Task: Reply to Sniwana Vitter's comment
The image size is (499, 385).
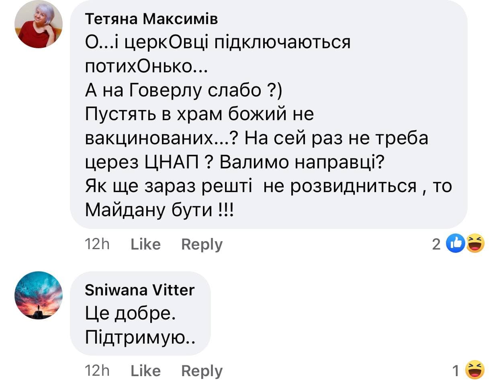Action: pyautogui.click(x=202, y=371)
